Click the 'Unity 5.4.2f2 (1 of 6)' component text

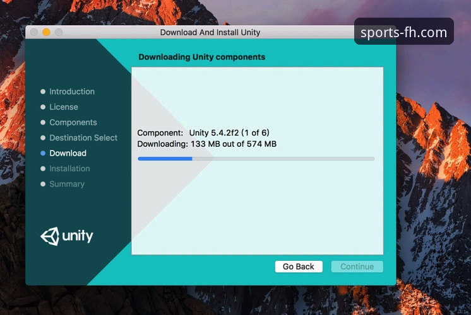coord(229,133)
